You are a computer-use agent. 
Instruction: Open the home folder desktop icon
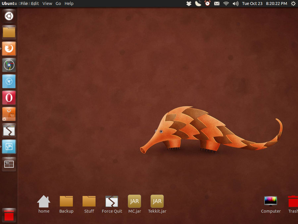point(44,204)
